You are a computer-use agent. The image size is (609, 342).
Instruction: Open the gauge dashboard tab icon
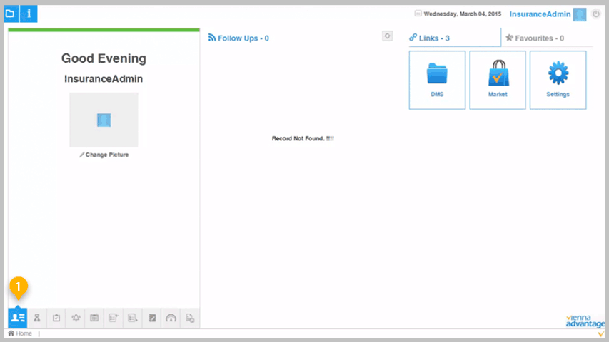tap(171, 318)
